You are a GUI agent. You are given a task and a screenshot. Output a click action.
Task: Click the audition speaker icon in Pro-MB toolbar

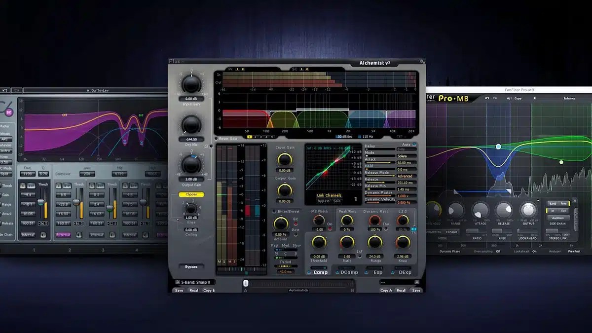[x=535, y=98]
